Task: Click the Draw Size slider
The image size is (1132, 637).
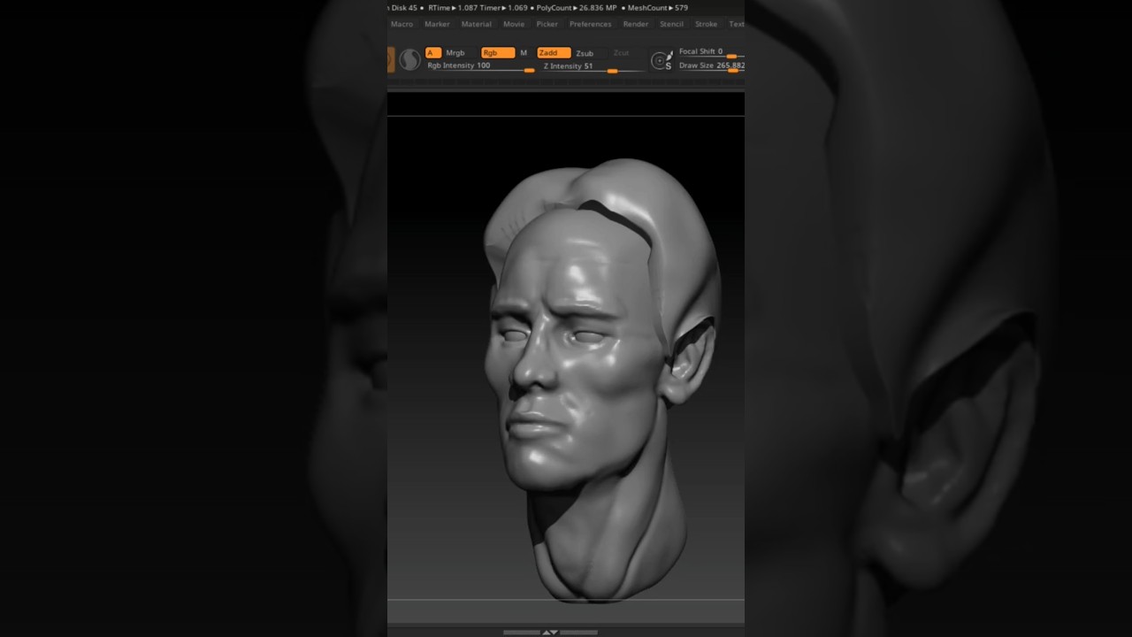Action: click(x=711, y=66)
